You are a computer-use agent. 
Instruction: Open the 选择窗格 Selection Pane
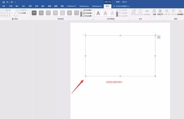tap(180, 12)
